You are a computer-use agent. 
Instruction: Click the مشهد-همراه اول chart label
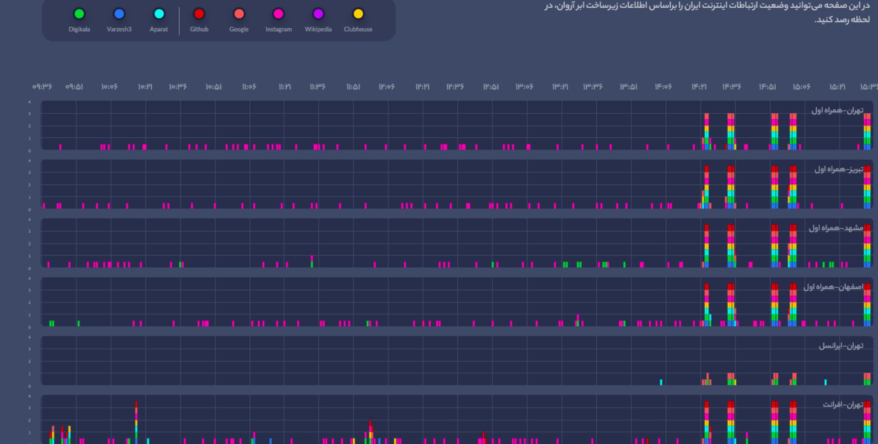(x=836, y=228)
